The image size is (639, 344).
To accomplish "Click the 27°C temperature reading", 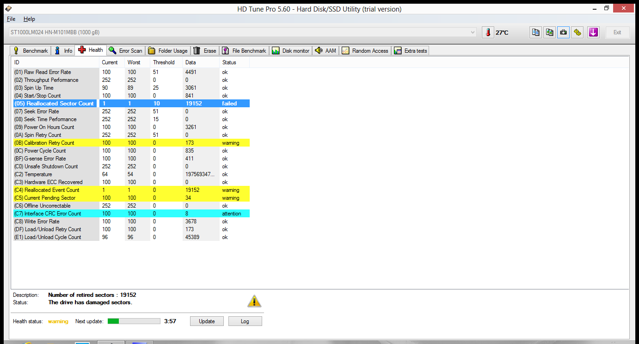I will 502,33.
